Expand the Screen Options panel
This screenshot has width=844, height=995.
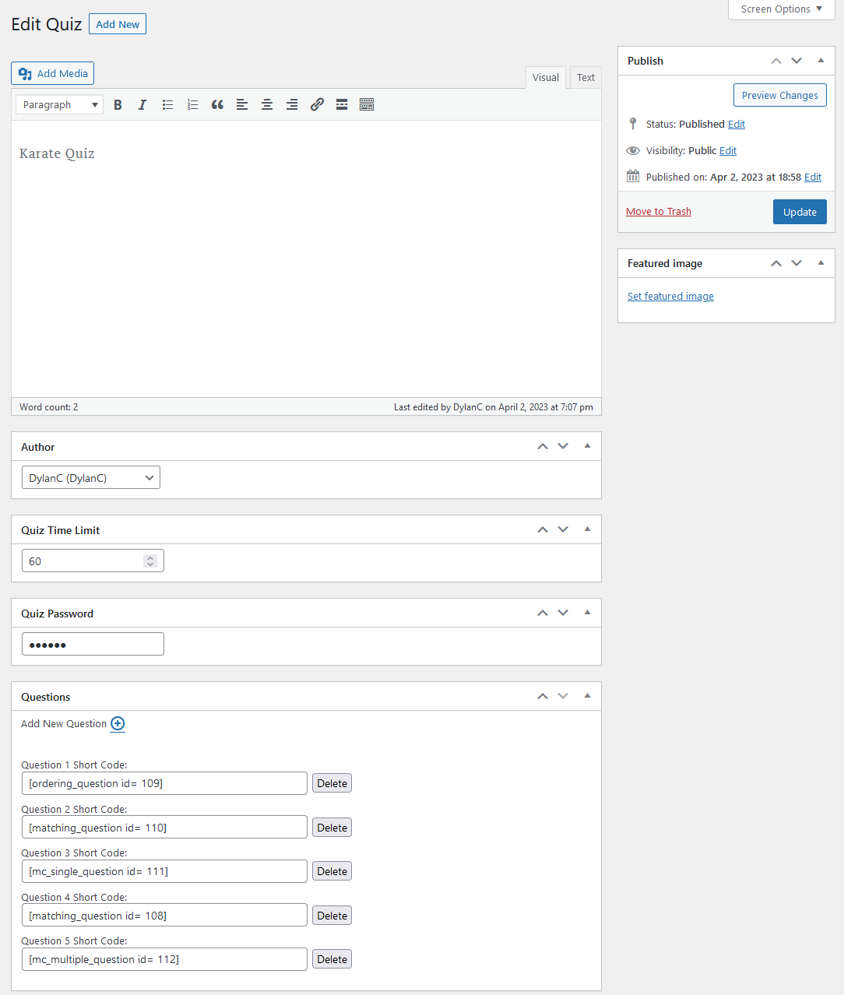[781, 9]
